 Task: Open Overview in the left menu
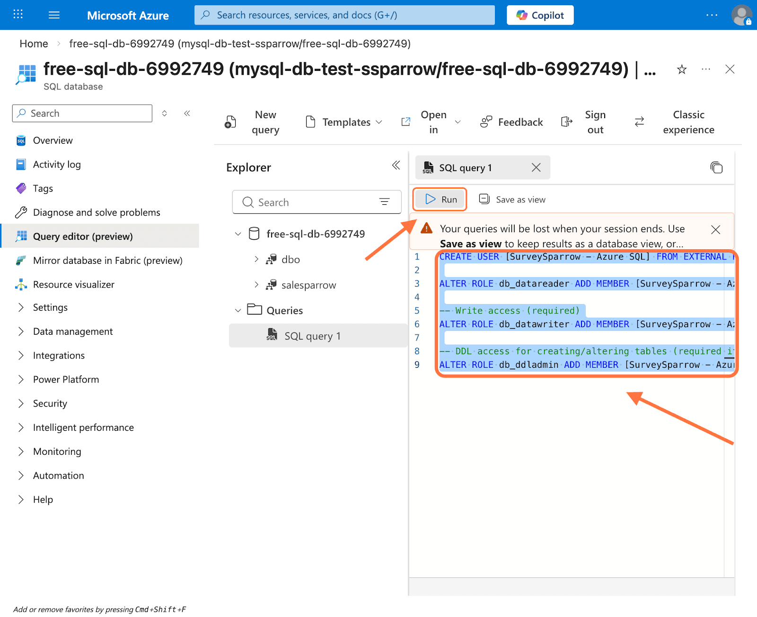53,140
